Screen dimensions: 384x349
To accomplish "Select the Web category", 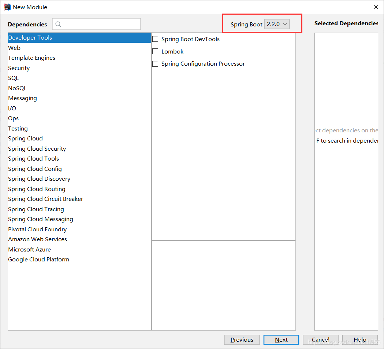I will click(79, 48).
